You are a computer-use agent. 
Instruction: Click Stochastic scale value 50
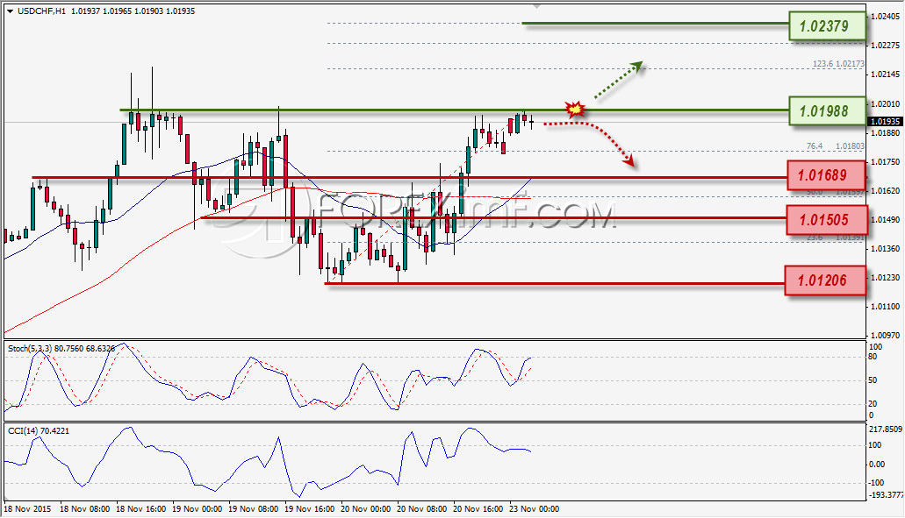pyautogui.click(x=873, y=380)
